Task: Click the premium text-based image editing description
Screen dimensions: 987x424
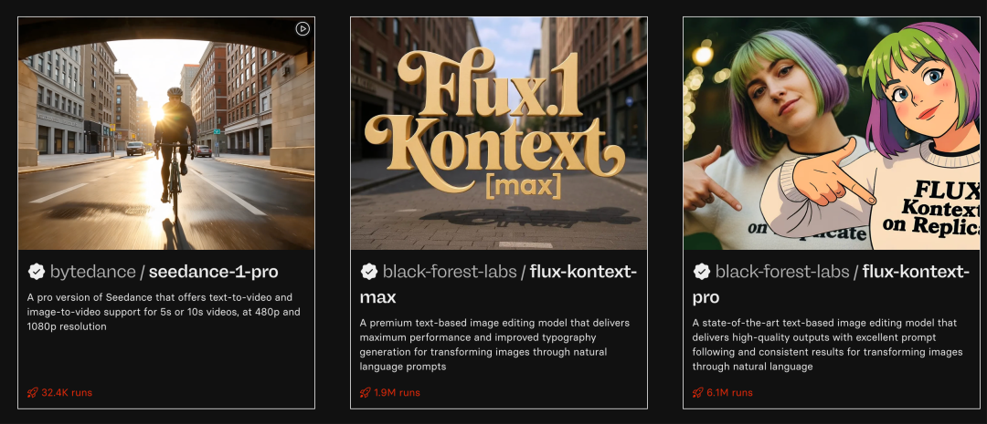Action: tap(494, 345)
